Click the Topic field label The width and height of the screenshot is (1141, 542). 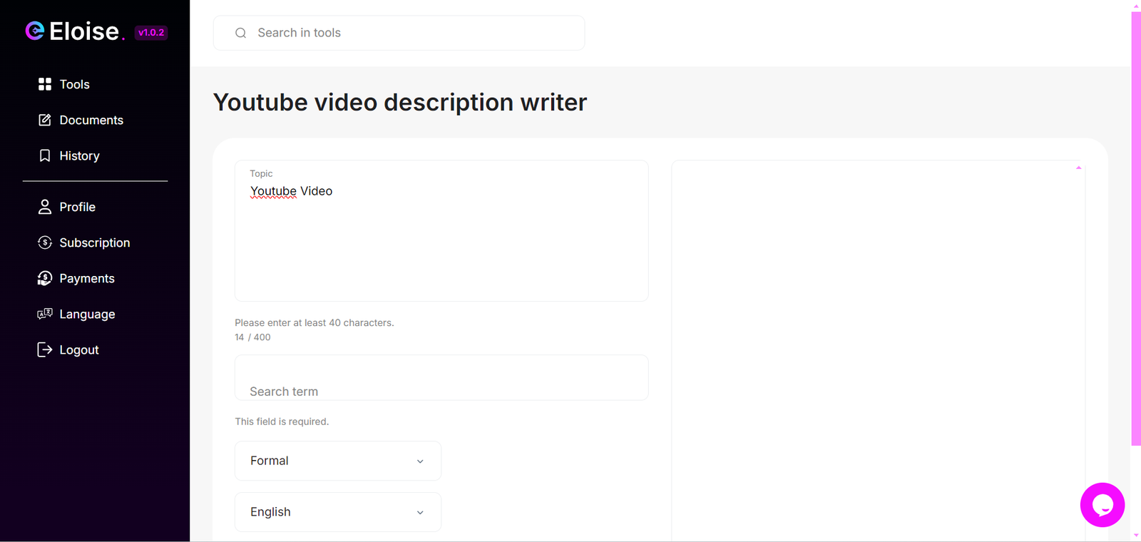point(261,173)
